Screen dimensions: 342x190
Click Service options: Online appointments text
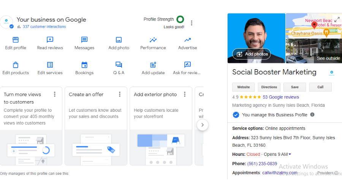pyautogui.click(x=269, y=128)
